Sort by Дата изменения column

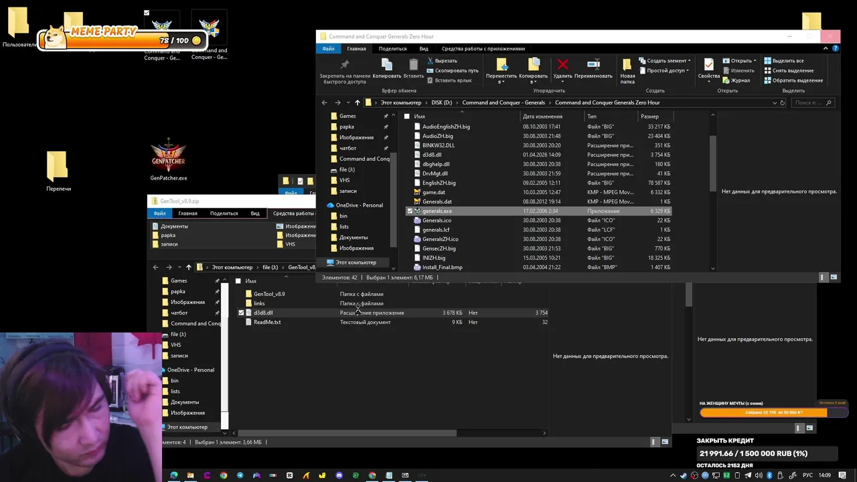[x=543, y=116]
